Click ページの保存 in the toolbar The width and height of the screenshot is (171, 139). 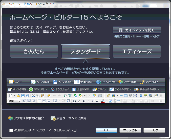(x=62, y=82)
